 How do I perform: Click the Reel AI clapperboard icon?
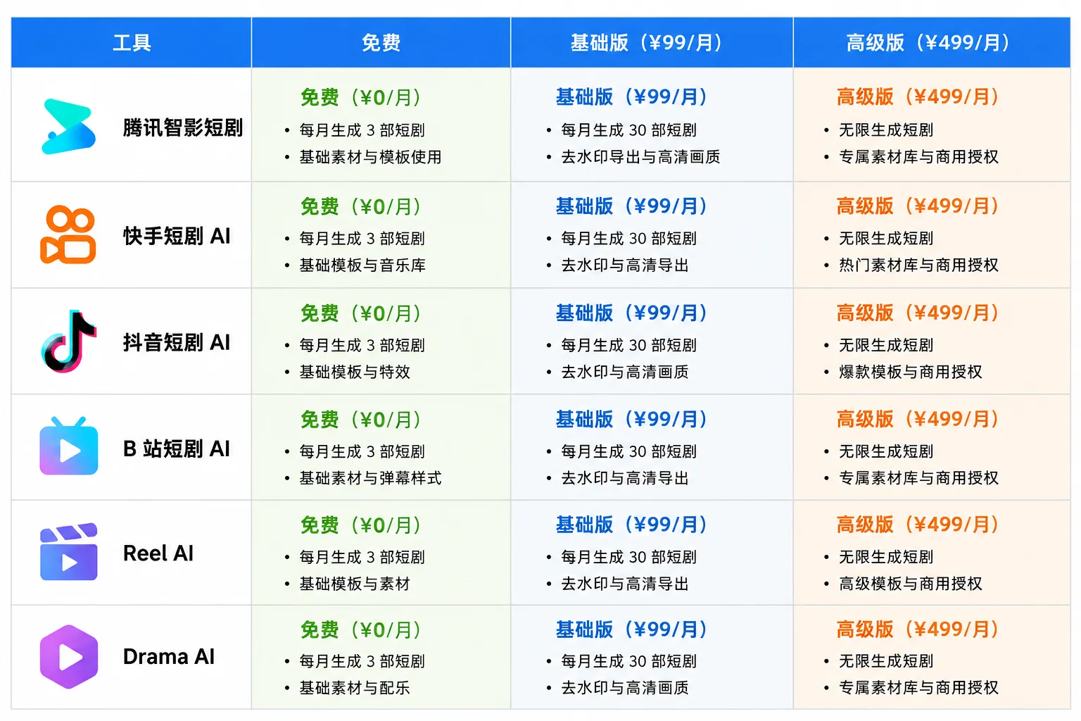coord(69,552)
